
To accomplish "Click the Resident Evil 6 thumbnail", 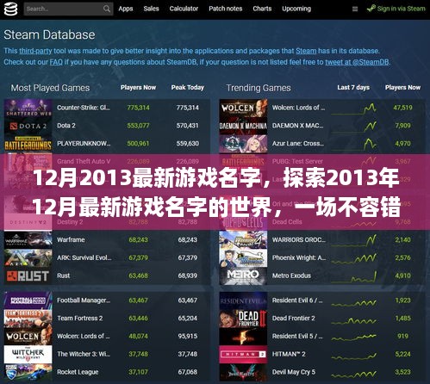I will [x=243, y=300].
